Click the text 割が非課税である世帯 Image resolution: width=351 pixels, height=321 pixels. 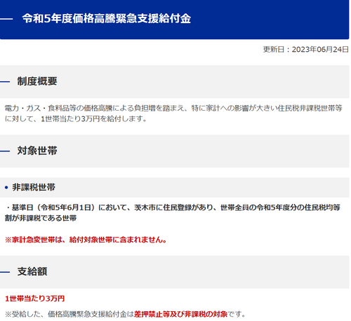(41, 218)
